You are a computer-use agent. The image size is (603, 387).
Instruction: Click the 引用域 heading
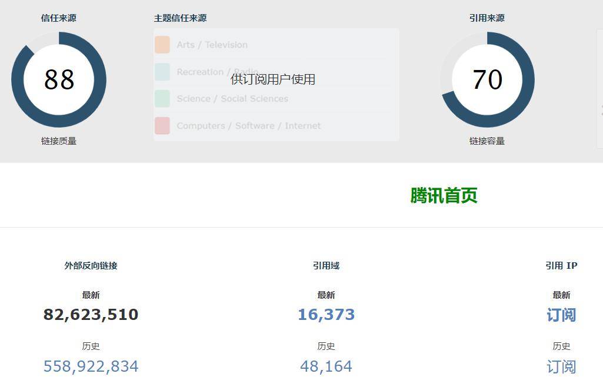click(326, 266)
